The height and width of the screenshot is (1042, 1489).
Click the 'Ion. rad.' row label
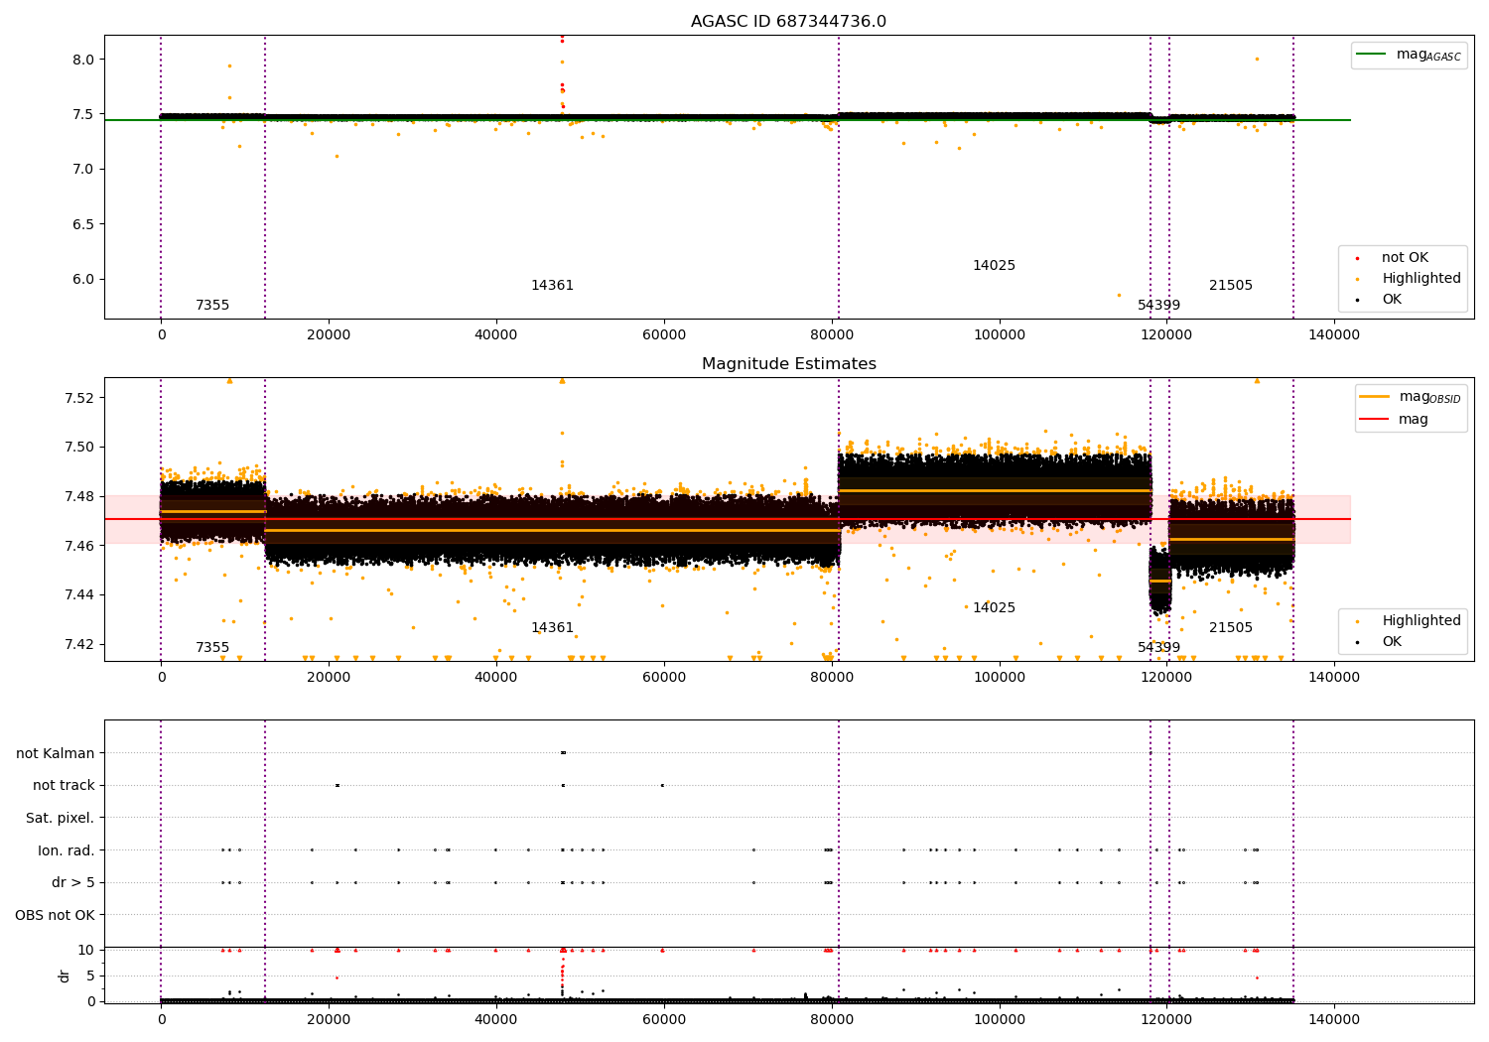click(67, 850)
